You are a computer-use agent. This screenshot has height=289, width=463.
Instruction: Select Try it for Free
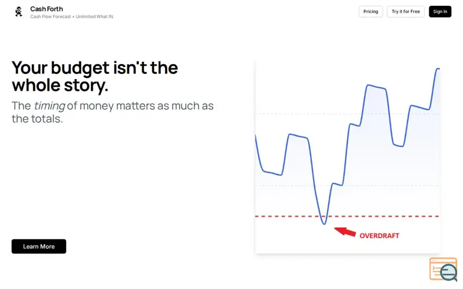[x=406, y=12]
